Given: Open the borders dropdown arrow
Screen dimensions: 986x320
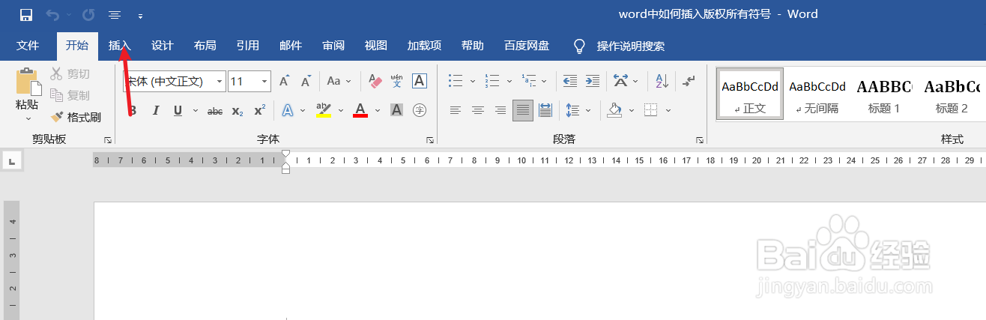Looking at the screenshot, I should 668,111.
